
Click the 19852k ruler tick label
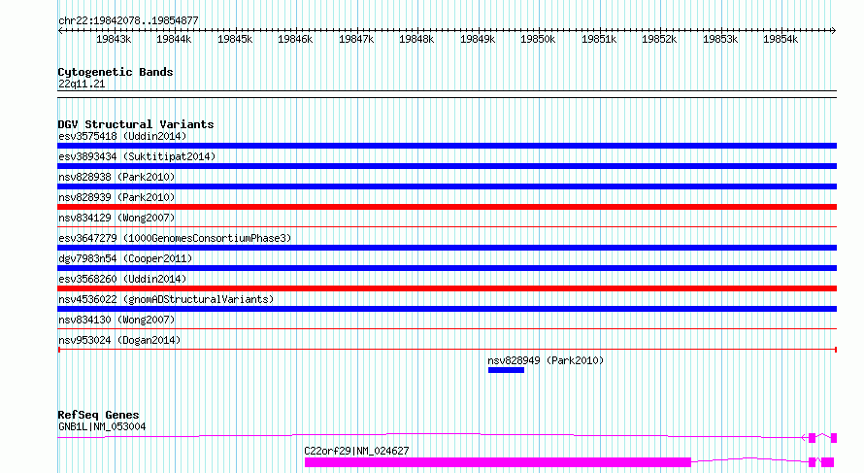click(658, 39)
